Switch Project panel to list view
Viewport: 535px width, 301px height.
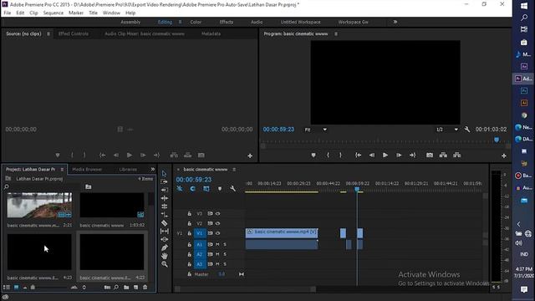pos(7,288)
